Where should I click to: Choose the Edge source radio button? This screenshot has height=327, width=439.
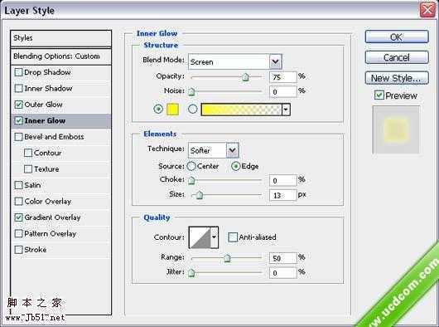coord(236,166)
